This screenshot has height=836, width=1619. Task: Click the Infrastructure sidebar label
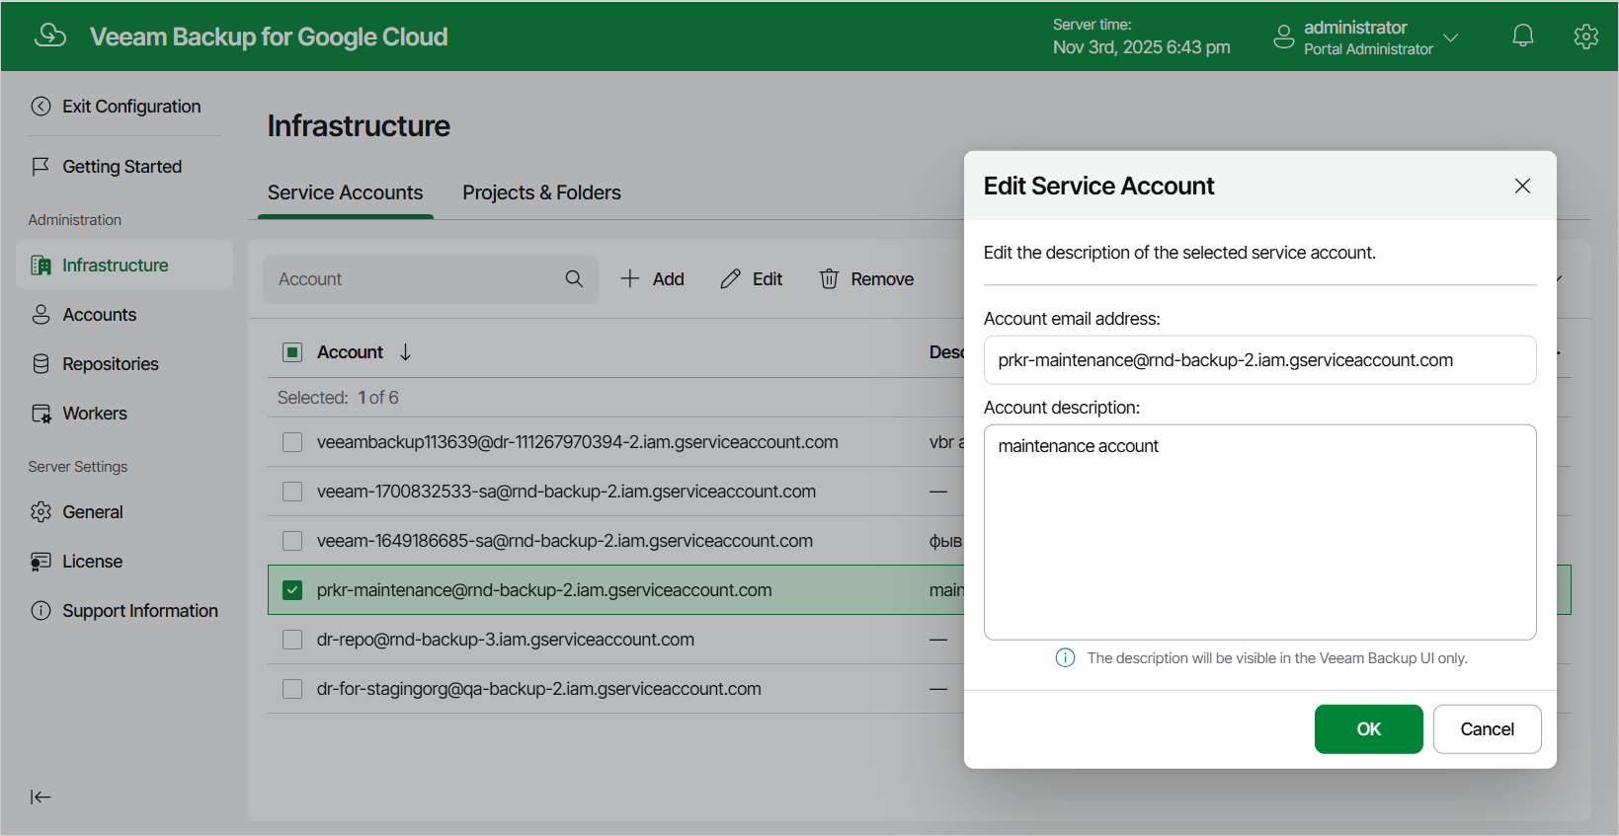[115, 266]
